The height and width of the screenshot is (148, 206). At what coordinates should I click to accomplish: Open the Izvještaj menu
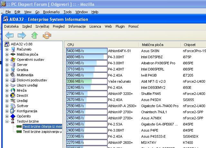pos(42,26)
